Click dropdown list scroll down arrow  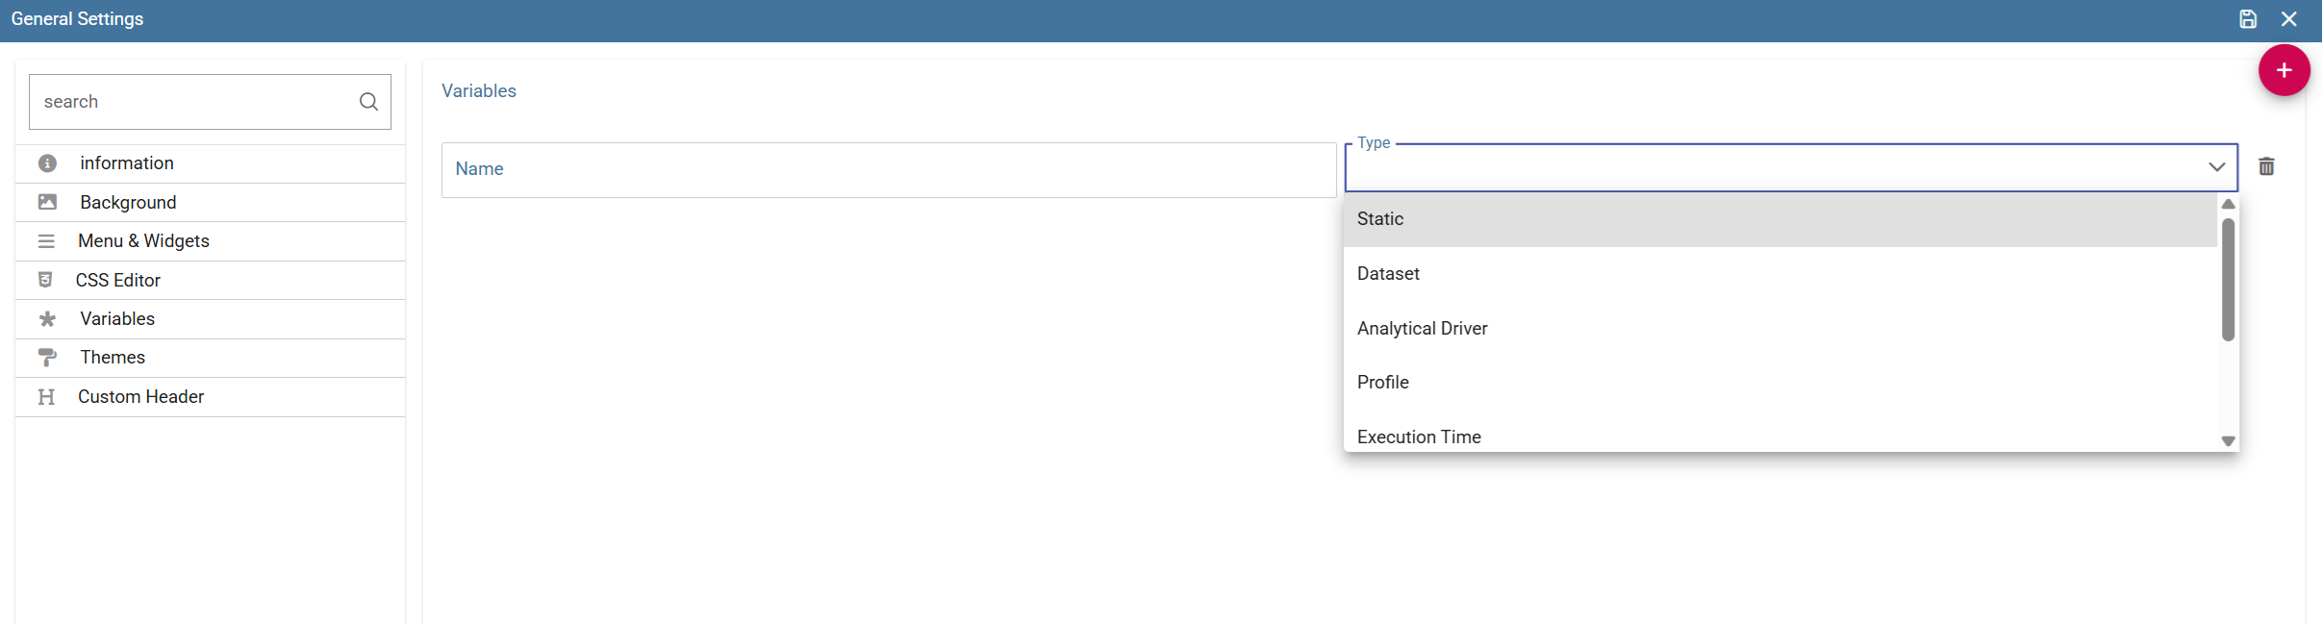tap(2228, 441)
